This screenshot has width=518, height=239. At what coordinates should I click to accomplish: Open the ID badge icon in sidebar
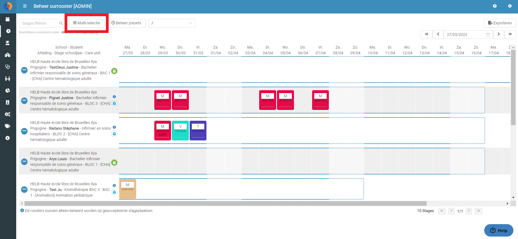(x=8, y=102)
